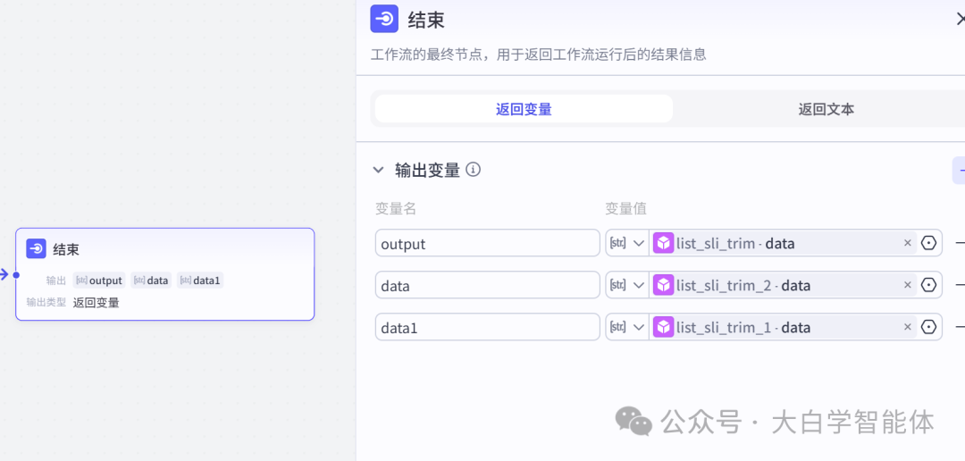Click the 变量值 column header

(x=625, y=209)
